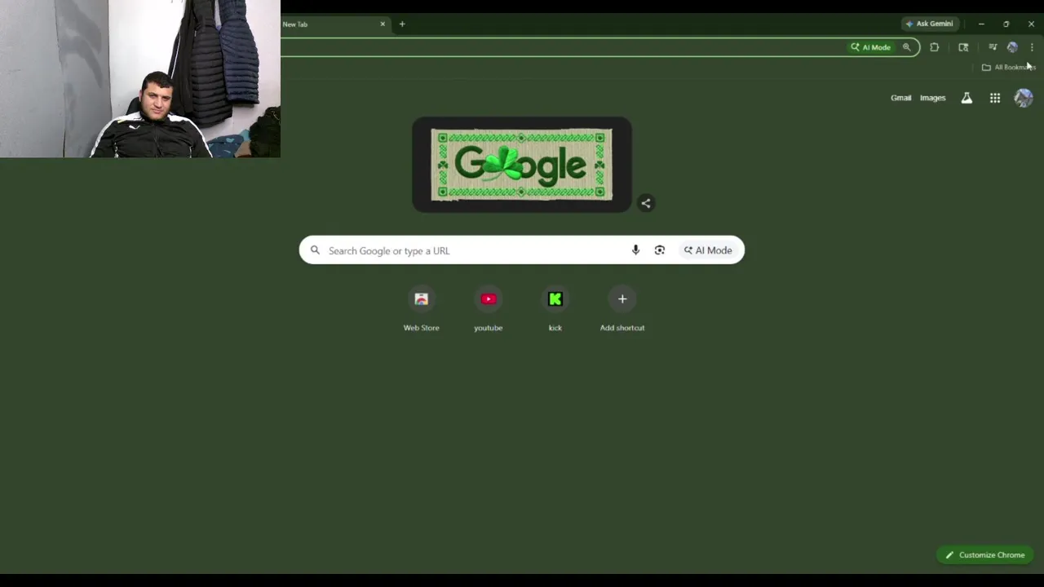Click the St. Patrick's Day Google doodle
Viewport: 1044px width, 587px height.
click(x=522, y=165)
